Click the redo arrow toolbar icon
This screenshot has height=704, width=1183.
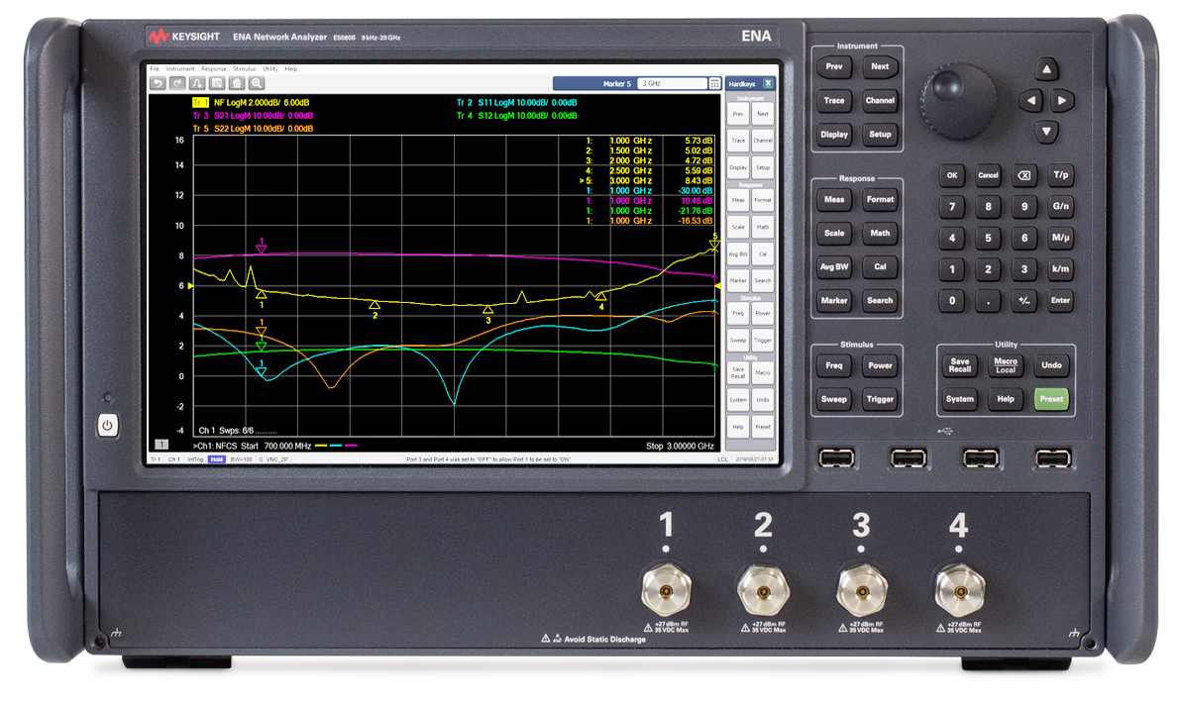click(177, 84)
